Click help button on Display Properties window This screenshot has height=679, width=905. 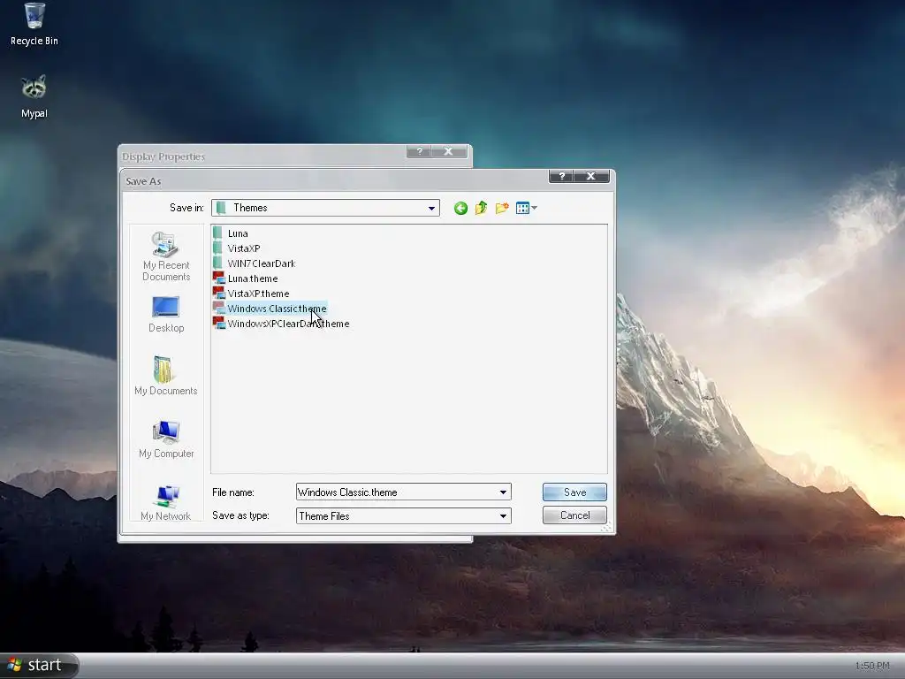pos(419,151)
